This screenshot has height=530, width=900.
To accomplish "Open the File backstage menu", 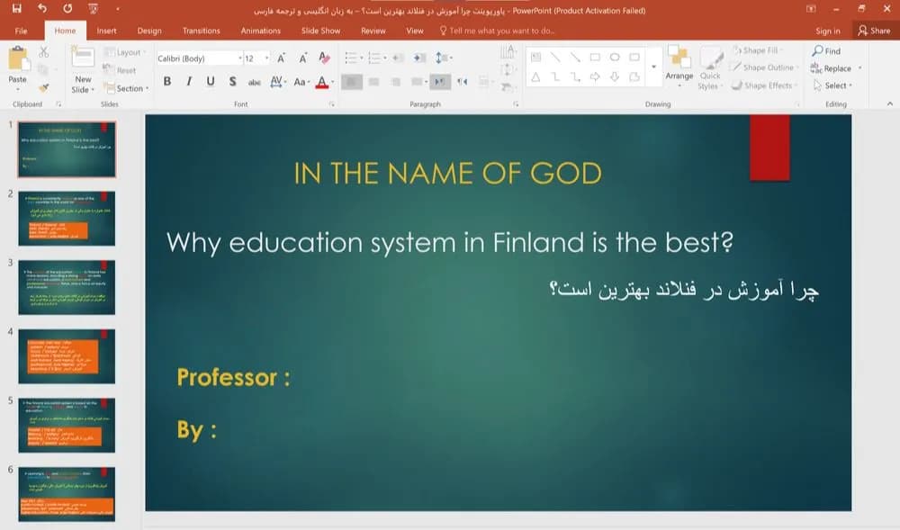I will [x=22, y=31].
